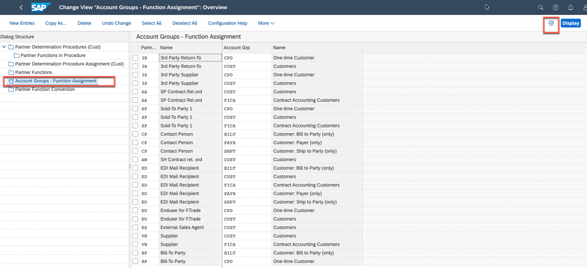Click folder icon of Partner Functions in Procedure
Screen dimensions: 587x268
(17, 55)
